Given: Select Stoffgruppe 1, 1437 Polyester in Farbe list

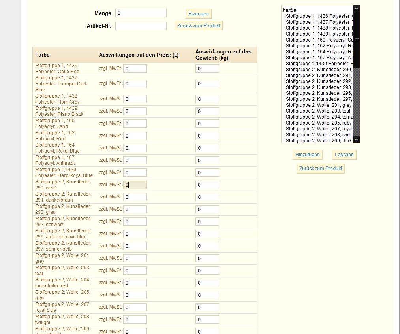Looking at the screenshot, I should click(319, 22).
